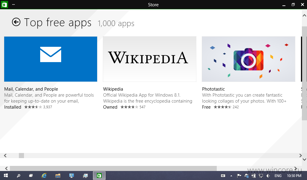Click the vertical scrollbar up arrow
This screenshot has height=180, width=307.
304,16
